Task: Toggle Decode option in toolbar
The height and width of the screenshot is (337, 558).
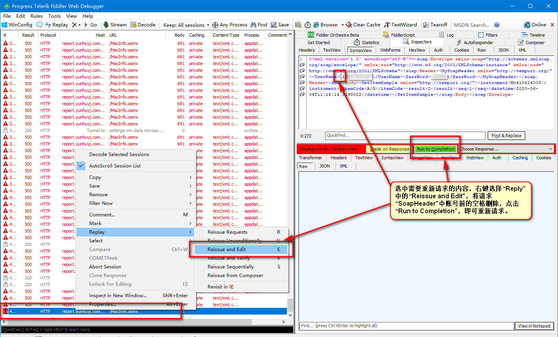Action: [143, 25]
